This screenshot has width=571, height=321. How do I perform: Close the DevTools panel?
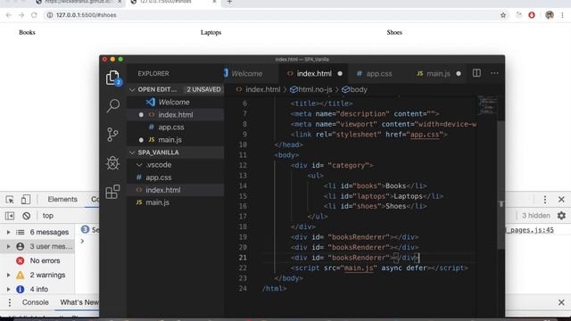pos(561,200)
